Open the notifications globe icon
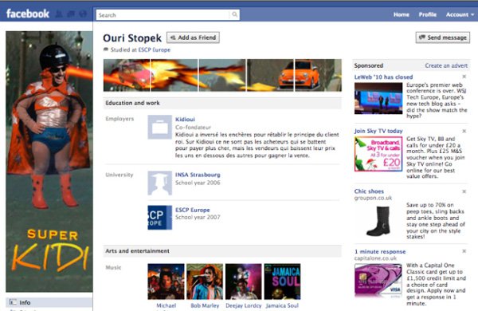This screenshot has width=478, height=311. tap(83, 14)
